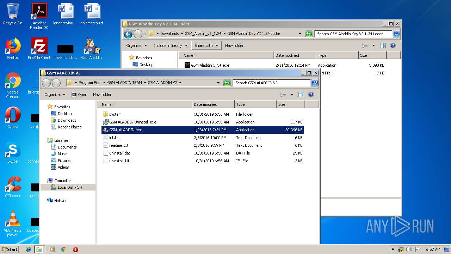Click search box in Loder window
451x254 pixels.
point(353,34)
